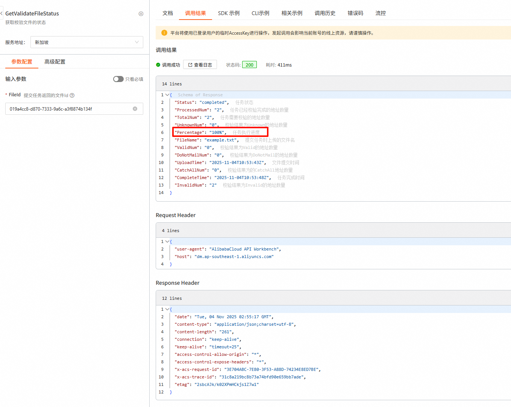The height and width of the screenshot is (407, 511).
Task: Focus the FileId input field
Action: pos(74,109)
